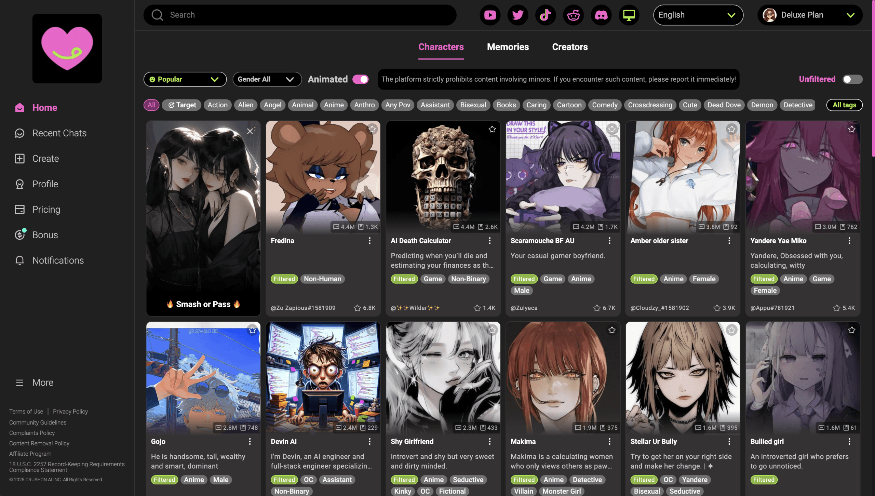Switch to the Characters tab
Image resolution: width=875 pixels, height=496 pixels.
pyautogui.click(x=441, y=47)
